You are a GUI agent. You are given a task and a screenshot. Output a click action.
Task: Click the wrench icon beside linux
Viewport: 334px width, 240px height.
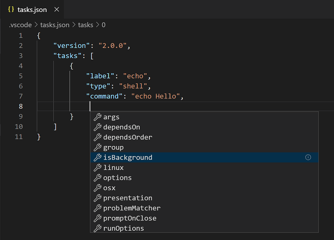point(98,168)
